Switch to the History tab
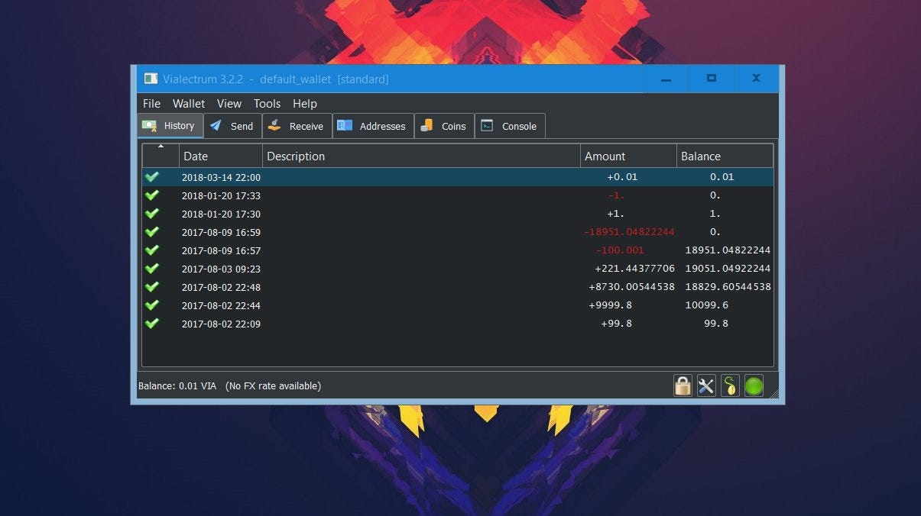921x516 pixels. (x=170, y=126)
